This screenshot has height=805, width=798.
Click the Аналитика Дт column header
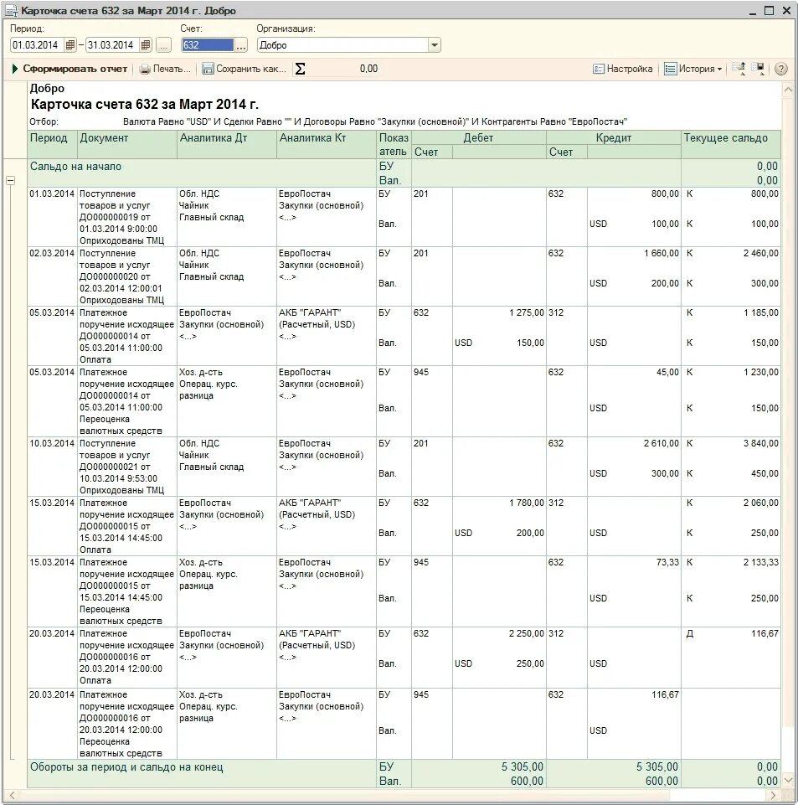pos(227,144)
